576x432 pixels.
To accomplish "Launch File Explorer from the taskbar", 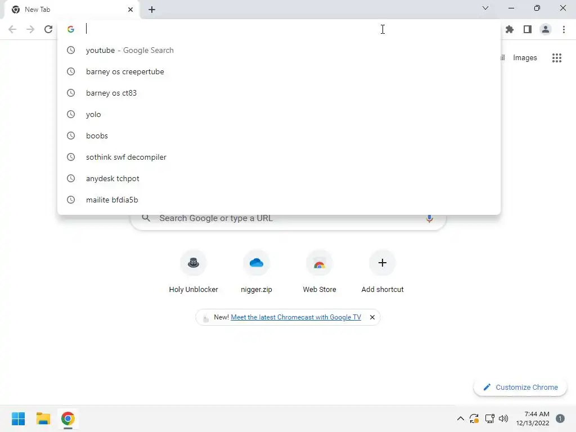I will pos(43,418).
